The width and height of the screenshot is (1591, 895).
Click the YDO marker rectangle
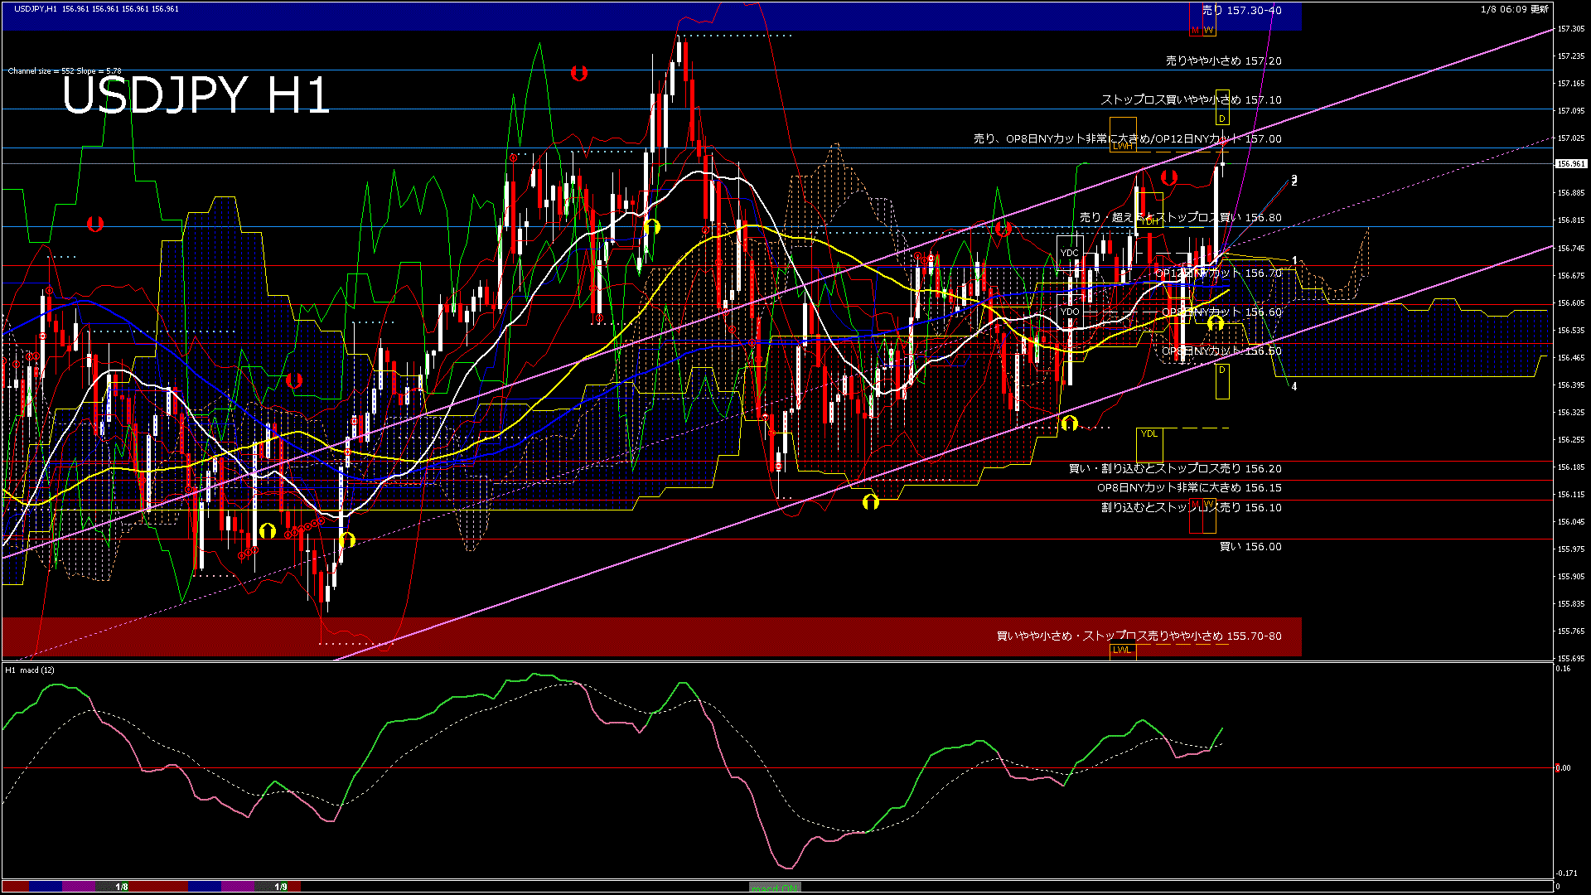coord(1071,311)
